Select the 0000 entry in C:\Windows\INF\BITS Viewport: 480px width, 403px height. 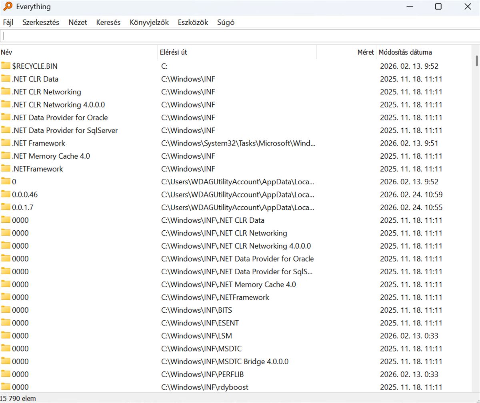pos(20,310)
